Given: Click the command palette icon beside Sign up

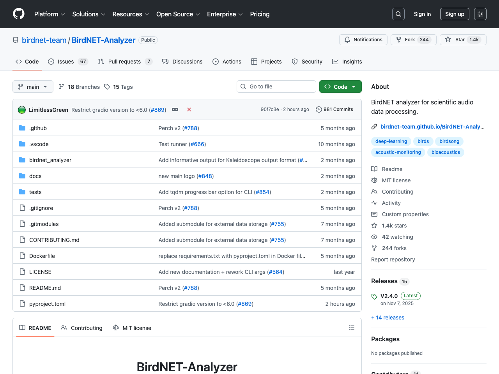Looking at the screenshot, I should [480, 14].
